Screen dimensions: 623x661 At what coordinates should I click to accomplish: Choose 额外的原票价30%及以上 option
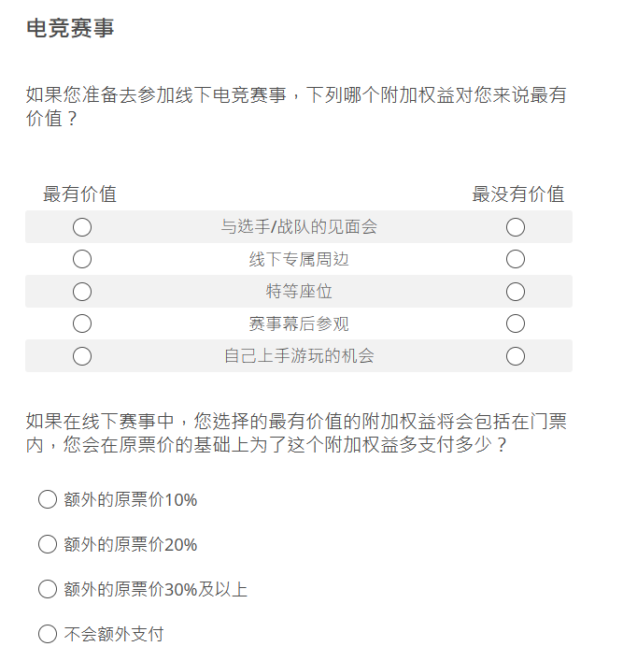48,589
